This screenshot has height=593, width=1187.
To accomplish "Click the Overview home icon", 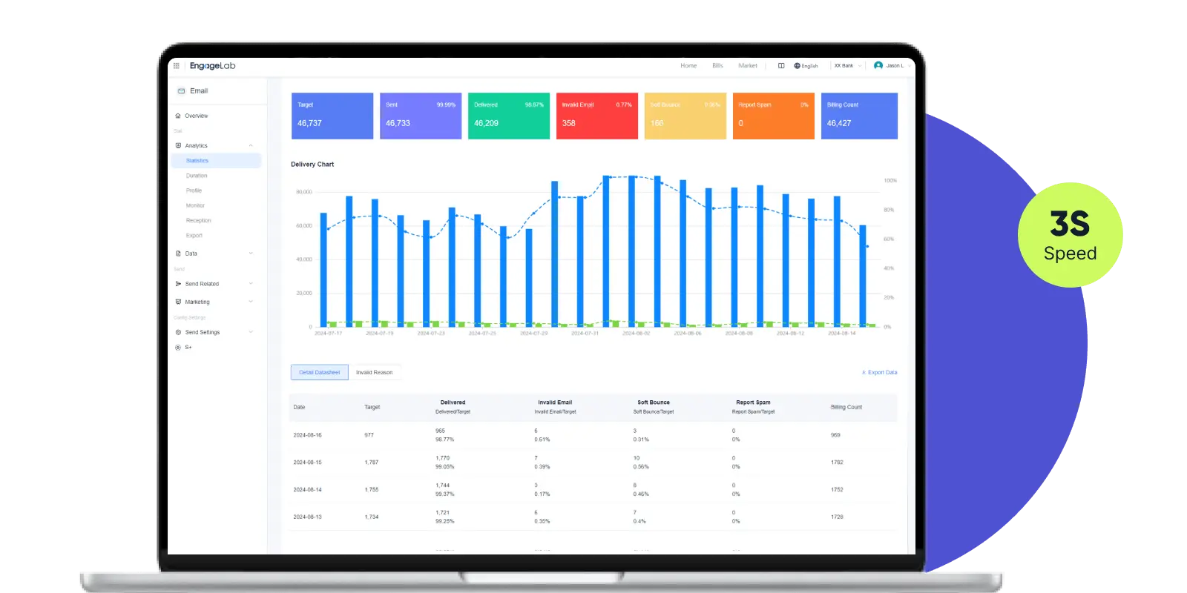I will point(178,116).
